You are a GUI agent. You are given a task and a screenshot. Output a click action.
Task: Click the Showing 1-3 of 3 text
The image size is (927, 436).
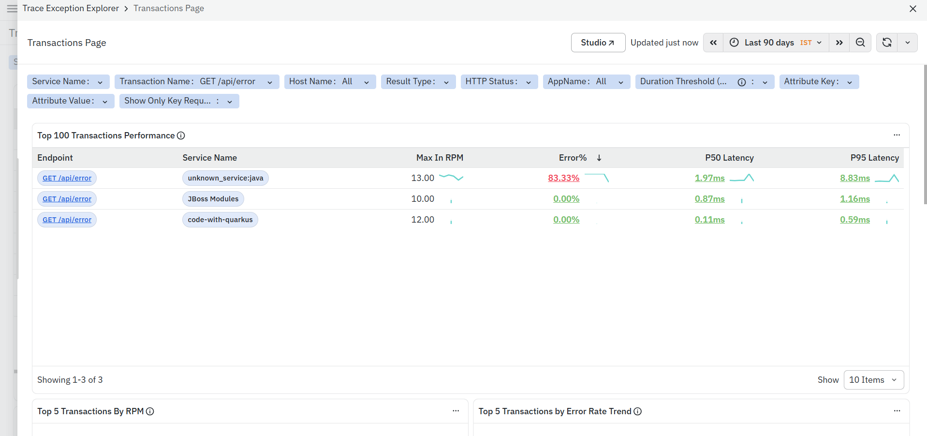(70, 380)
